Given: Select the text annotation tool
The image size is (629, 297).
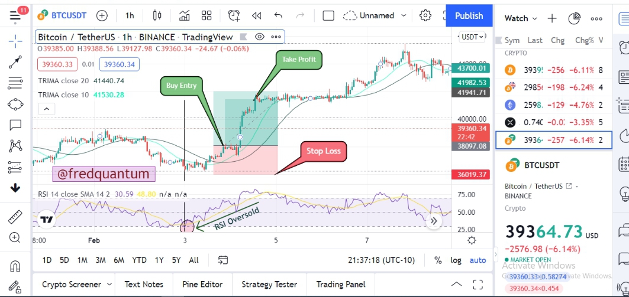Looking at the screenshot, I should click(15, 125).
